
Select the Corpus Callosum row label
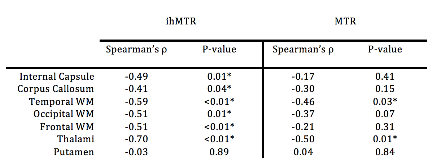click(57, 89)
